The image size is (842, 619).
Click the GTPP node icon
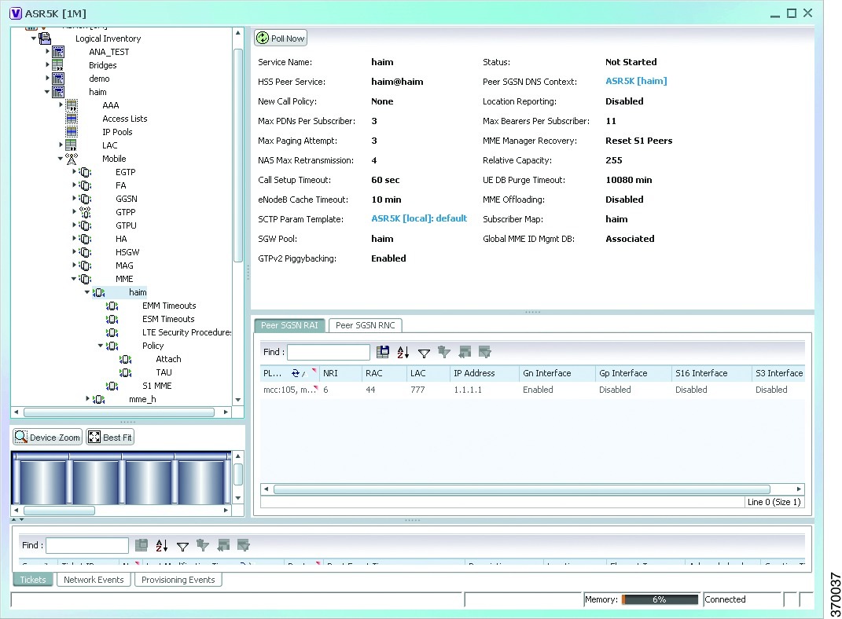point(85,212)
